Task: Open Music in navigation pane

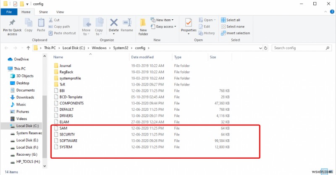Action: 18,104
